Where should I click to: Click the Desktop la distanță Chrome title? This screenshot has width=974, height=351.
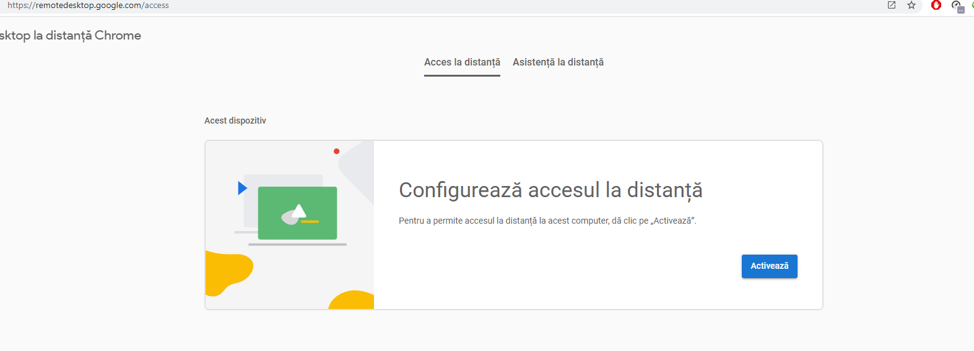tap(70, 36)
